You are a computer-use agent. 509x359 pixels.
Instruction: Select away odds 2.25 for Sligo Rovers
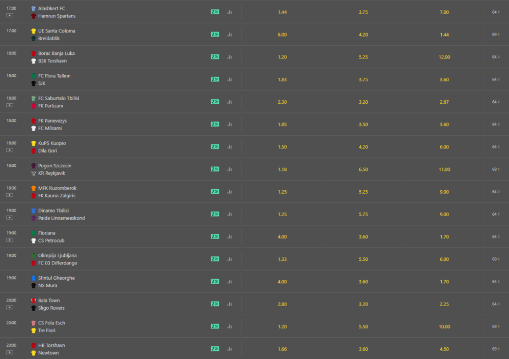pos(444,304)
